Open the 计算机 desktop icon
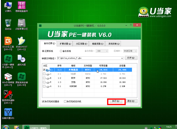This screenshot has width=177, height=129. 8,7
